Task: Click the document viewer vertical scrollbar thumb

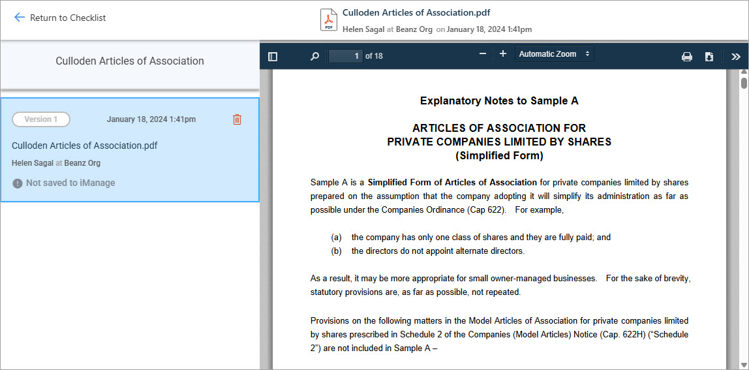Action: pyautogui.click(x=744, y=83)
